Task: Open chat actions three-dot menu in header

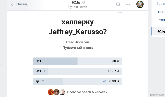Action: pyautogui.click(x=128, y=4)
